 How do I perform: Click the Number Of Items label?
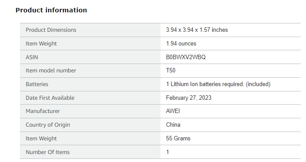(48, 152)
